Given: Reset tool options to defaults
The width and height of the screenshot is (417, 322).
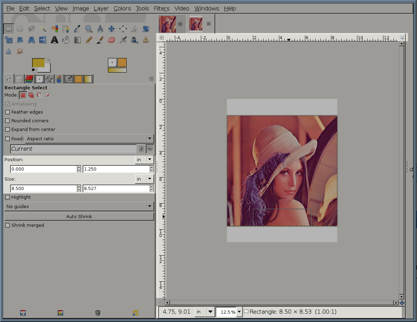Looking at the screenshot, I should coord(135,313).
